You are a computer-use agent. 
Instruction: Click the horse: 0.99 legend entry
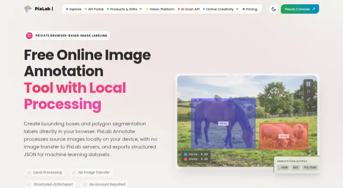tap(196, 154)
